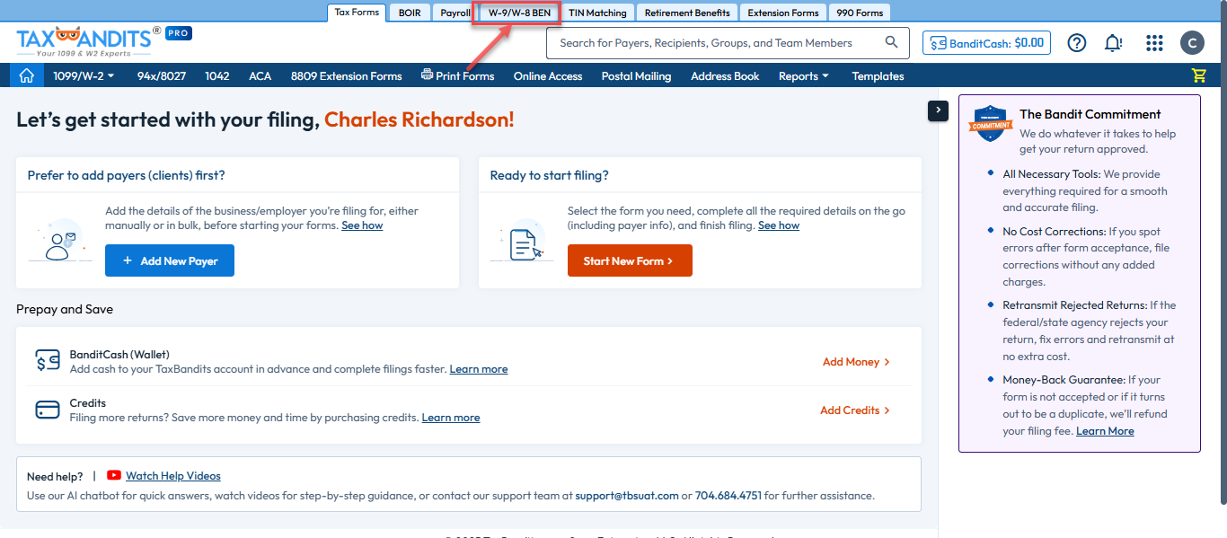Click the Credits card icon

tap(48, 410)
